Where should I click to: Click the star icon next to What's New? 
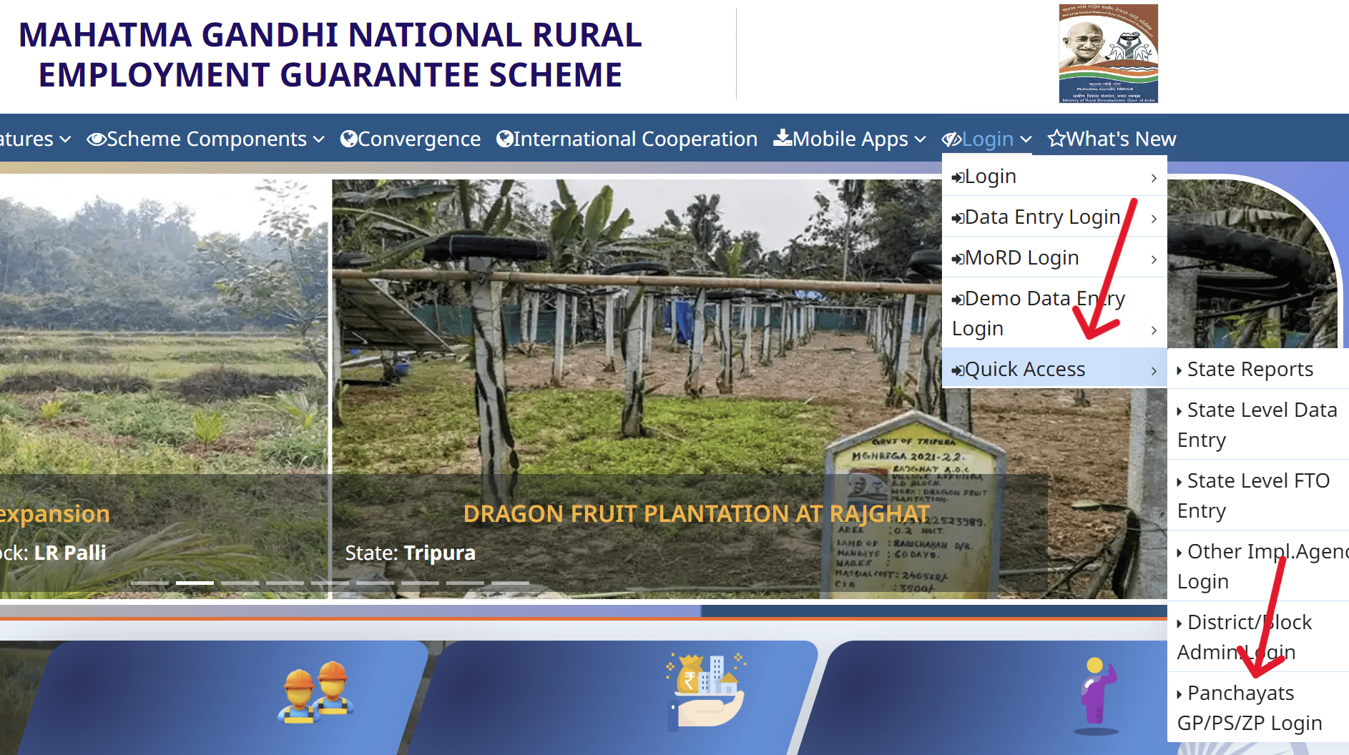(x=1056, y=139)
